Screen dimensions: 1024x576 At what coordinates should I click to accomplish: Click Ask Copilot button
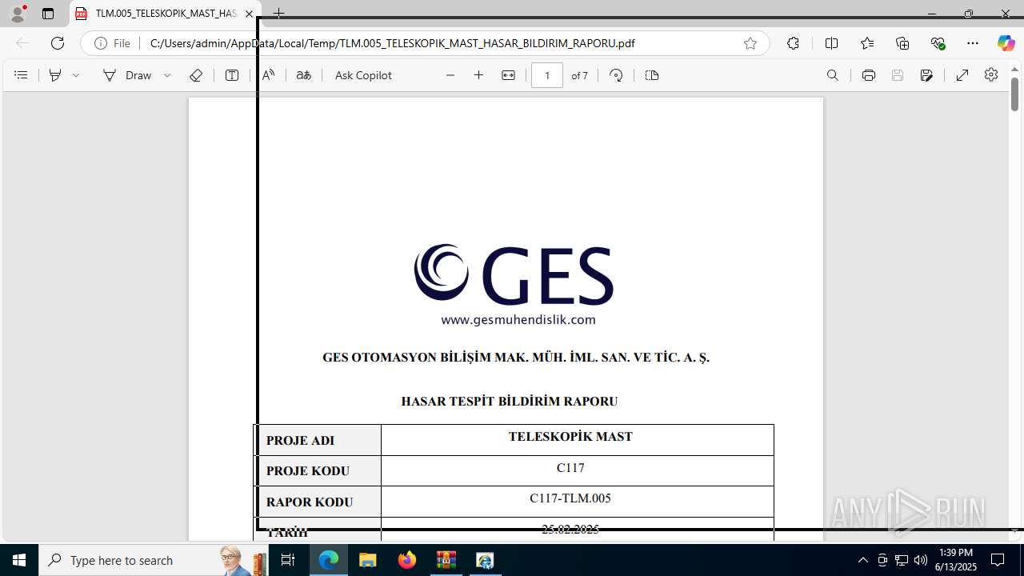click(363, 75)
